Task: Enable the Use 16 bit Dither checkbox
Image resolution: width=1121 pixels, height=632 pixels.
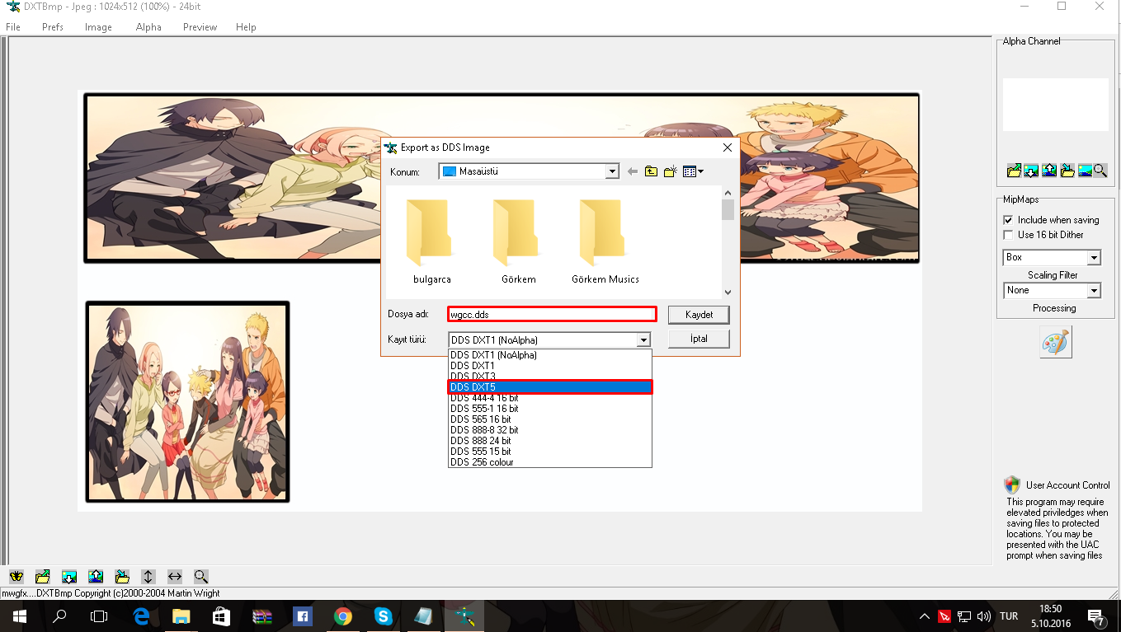Action: 1008,235
